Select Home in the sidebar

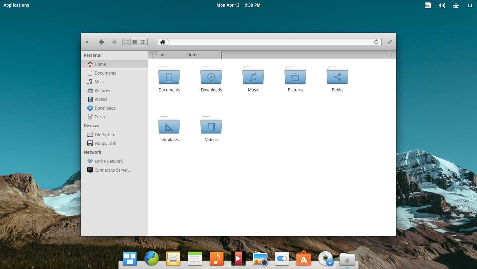[114, 64]
